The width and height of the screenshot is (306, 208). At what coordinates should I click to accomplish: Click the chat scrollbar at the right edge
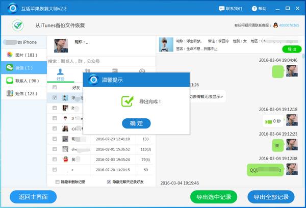click(x=303, y=57)
